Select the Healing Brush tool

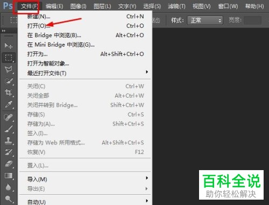click(9, 118)
